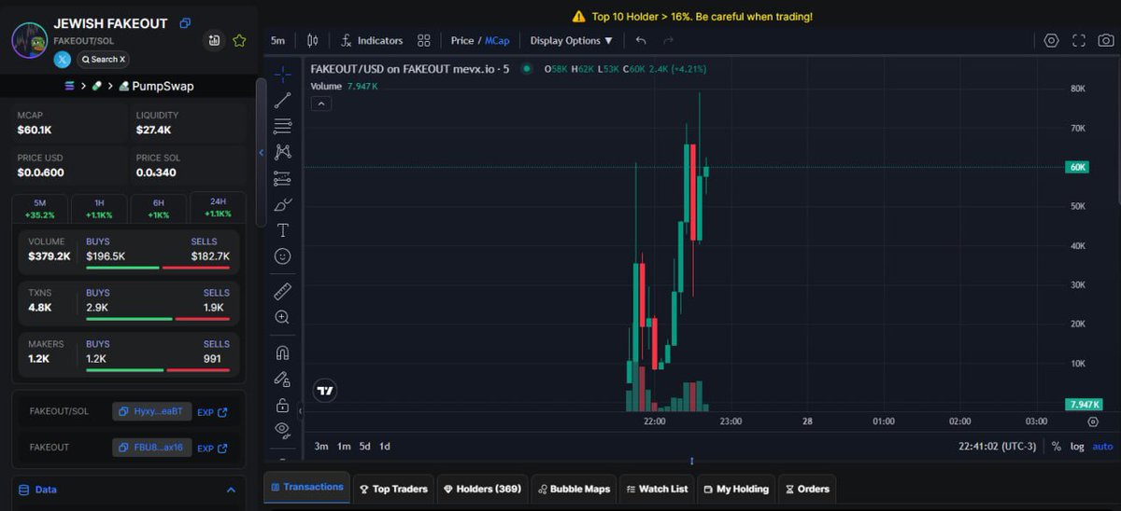Collapse the left info panel arrow
The image size is (1121, 511).
[261, 153]
